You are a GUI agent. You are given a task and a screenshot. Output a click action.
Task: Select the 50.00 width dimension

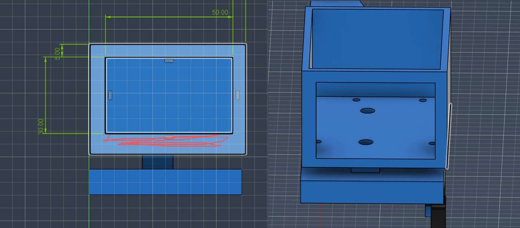pos(220,12)
